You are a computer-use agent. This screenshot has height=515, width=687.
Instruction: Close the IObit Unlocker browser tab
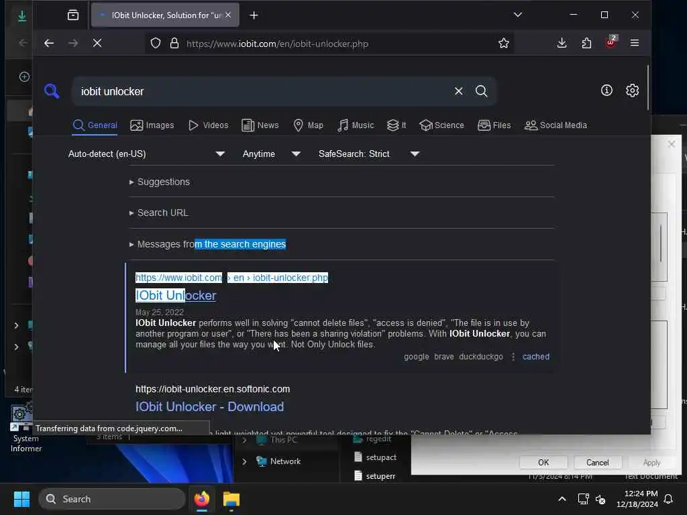pos(228,15)
